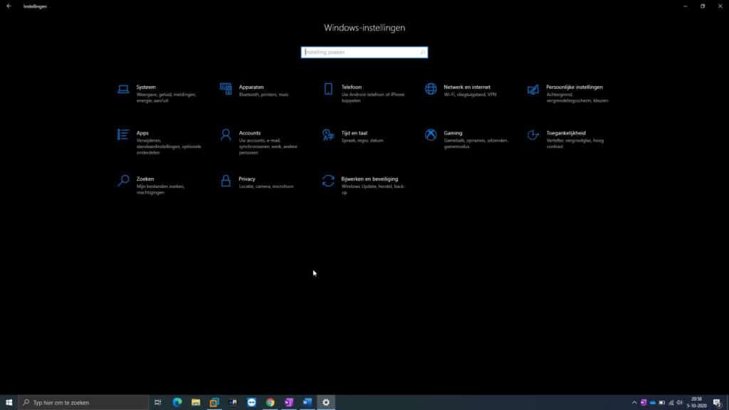Click the Settings gear on the taskbar

(326, 403)
